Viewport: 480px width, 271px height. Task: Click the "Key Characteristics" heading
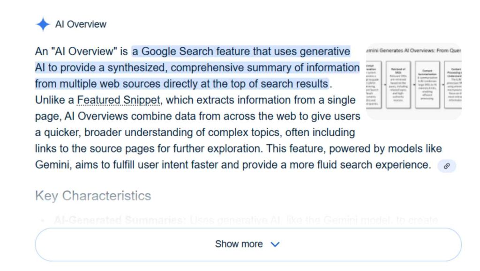pos(93,196)
